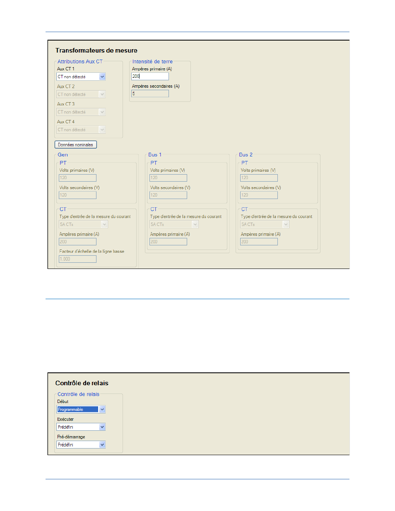The height and width of the screenshot is (511, 395).
Task: Click Gen CT Ampères primaire field
Action: pyautogui.click(x=77, y=242)
